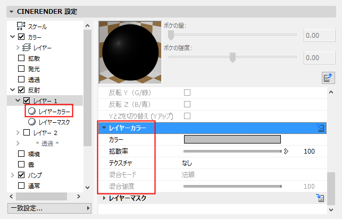
Task: Open the カラー gray color swatch
Action: tap(232, 139)
